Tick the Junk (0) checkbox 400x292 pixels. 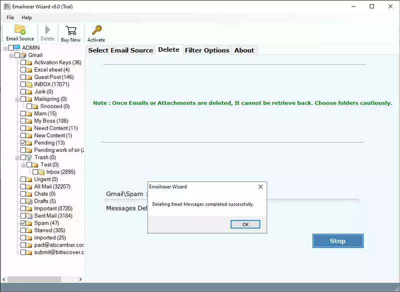[23, 91]
